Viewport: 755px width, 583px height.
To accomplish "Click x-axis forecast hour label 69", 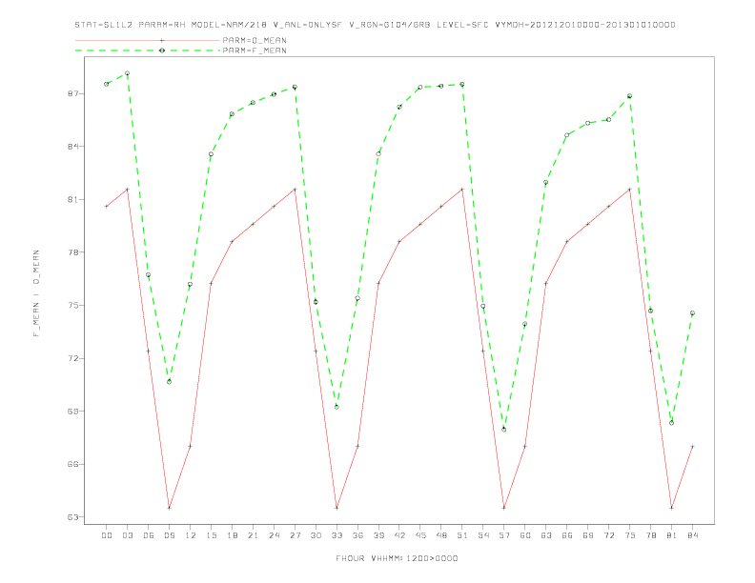I will coord(588,535).
